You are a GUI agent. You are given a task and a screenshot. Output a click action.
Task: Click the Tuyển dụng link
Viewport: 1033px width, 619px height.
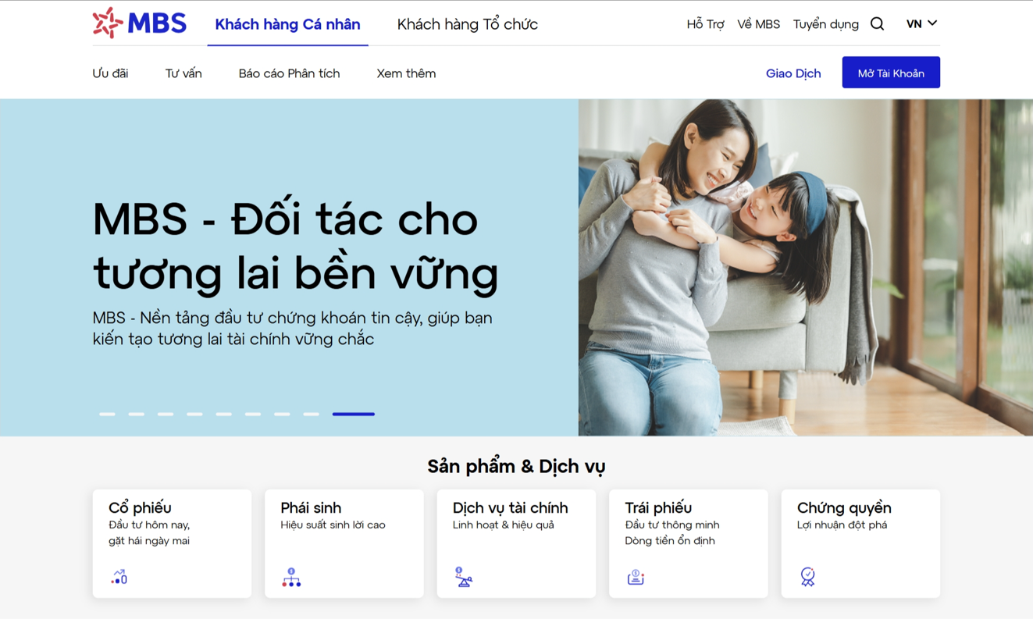tap(826, 24)
